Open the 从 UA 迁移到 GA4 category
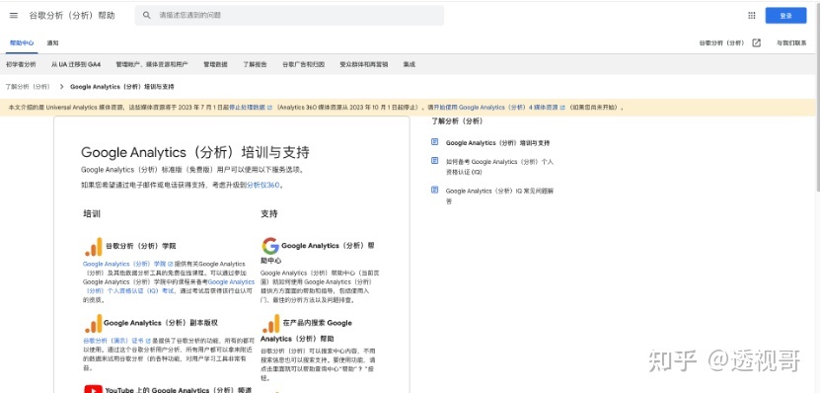This screenshot has height=393, width=821. coord(76,64)
